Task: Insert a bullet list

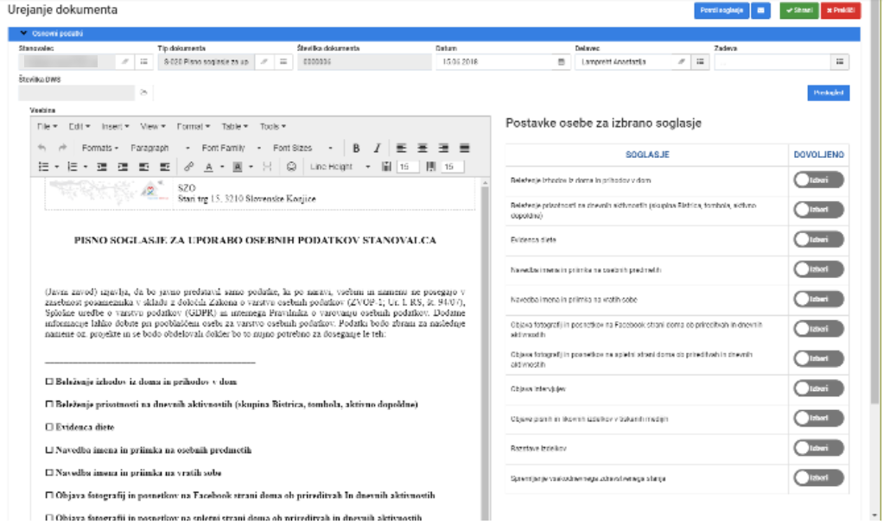Action: (x=43, y=167)
